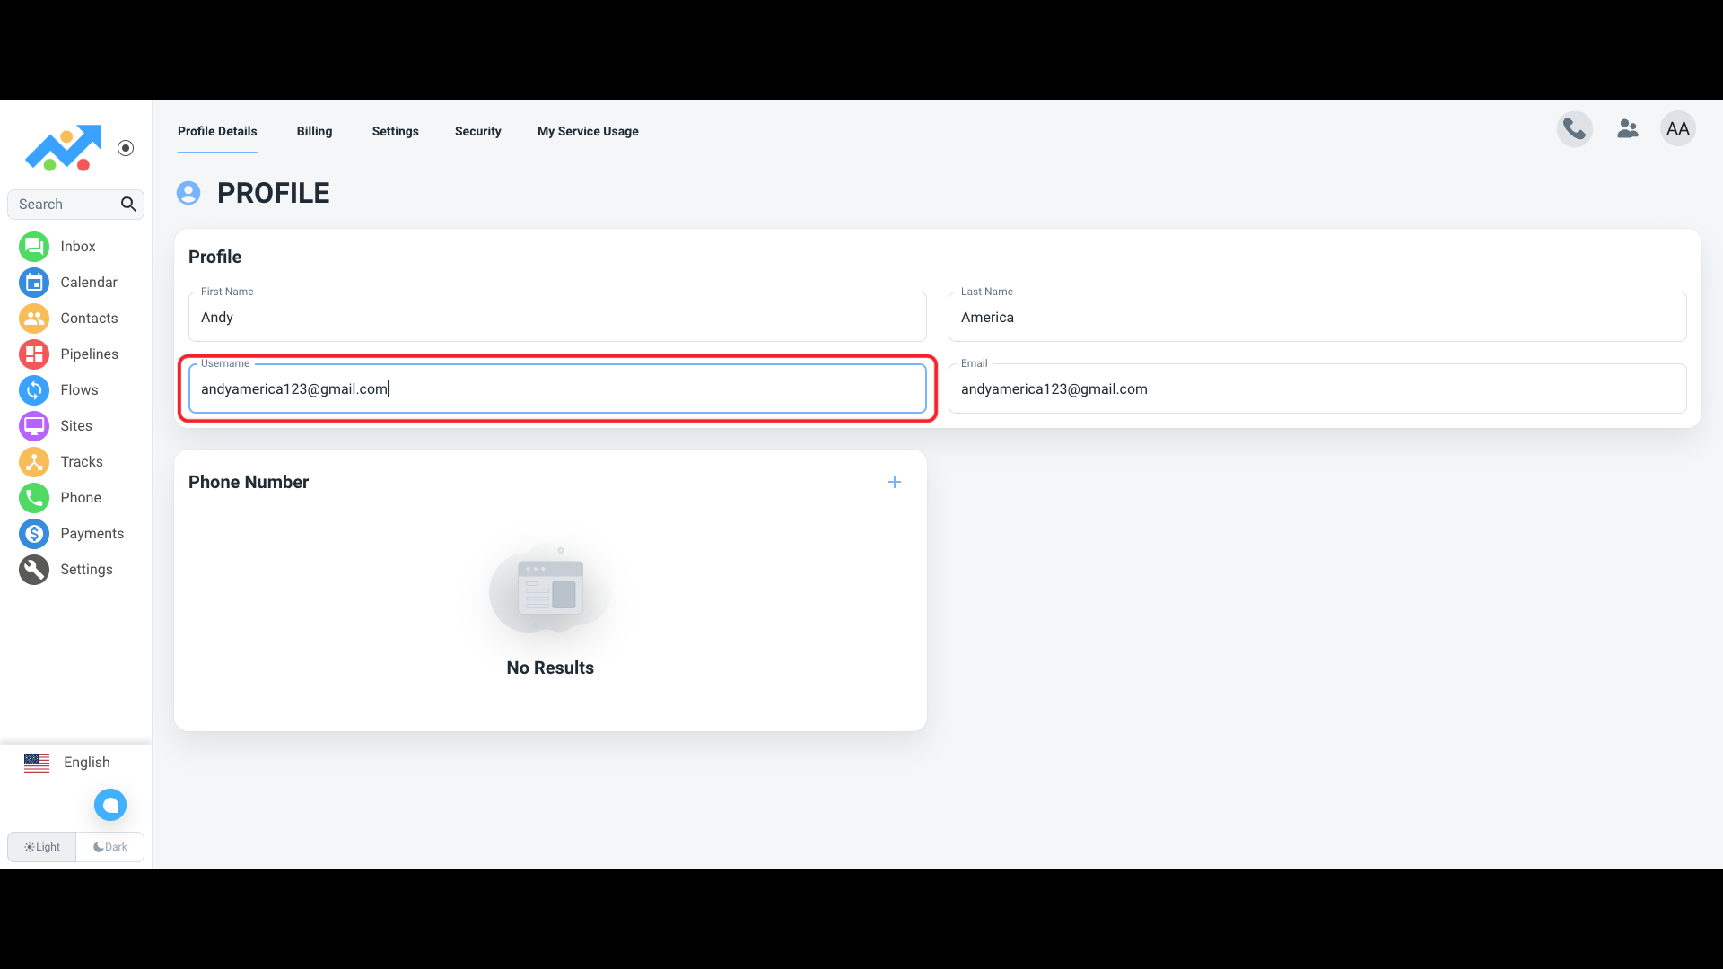The width and height of the screenshot is (1723, 969).
Task: Click the Sites monitor icon
Action: 34,426
